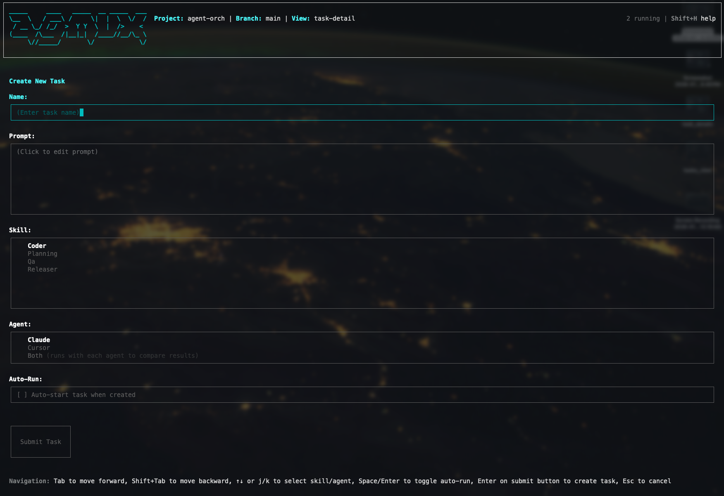The width and height of the screenshot is (724, 496).
Task: Select the Coder skill
Action: pos(37,246)
